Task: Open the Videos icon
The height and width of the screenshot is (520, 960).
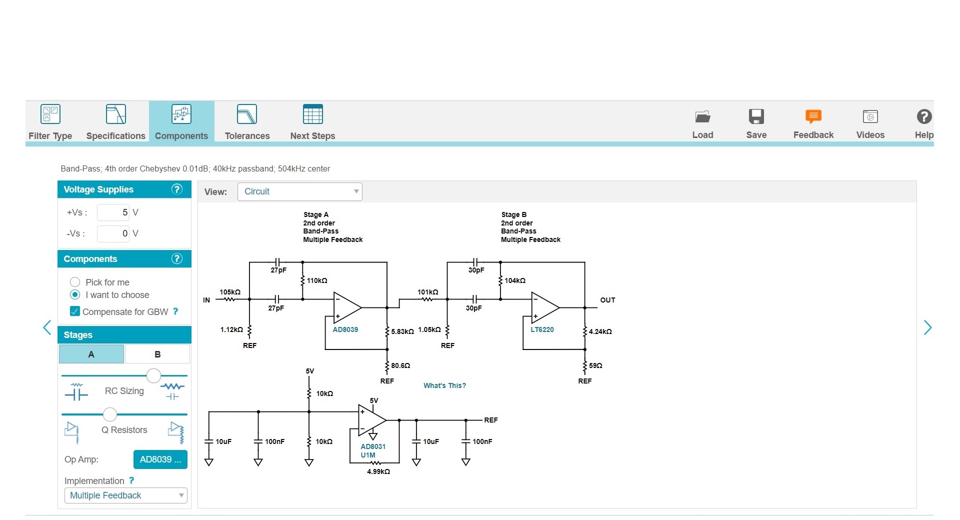Action: (870, 117)
